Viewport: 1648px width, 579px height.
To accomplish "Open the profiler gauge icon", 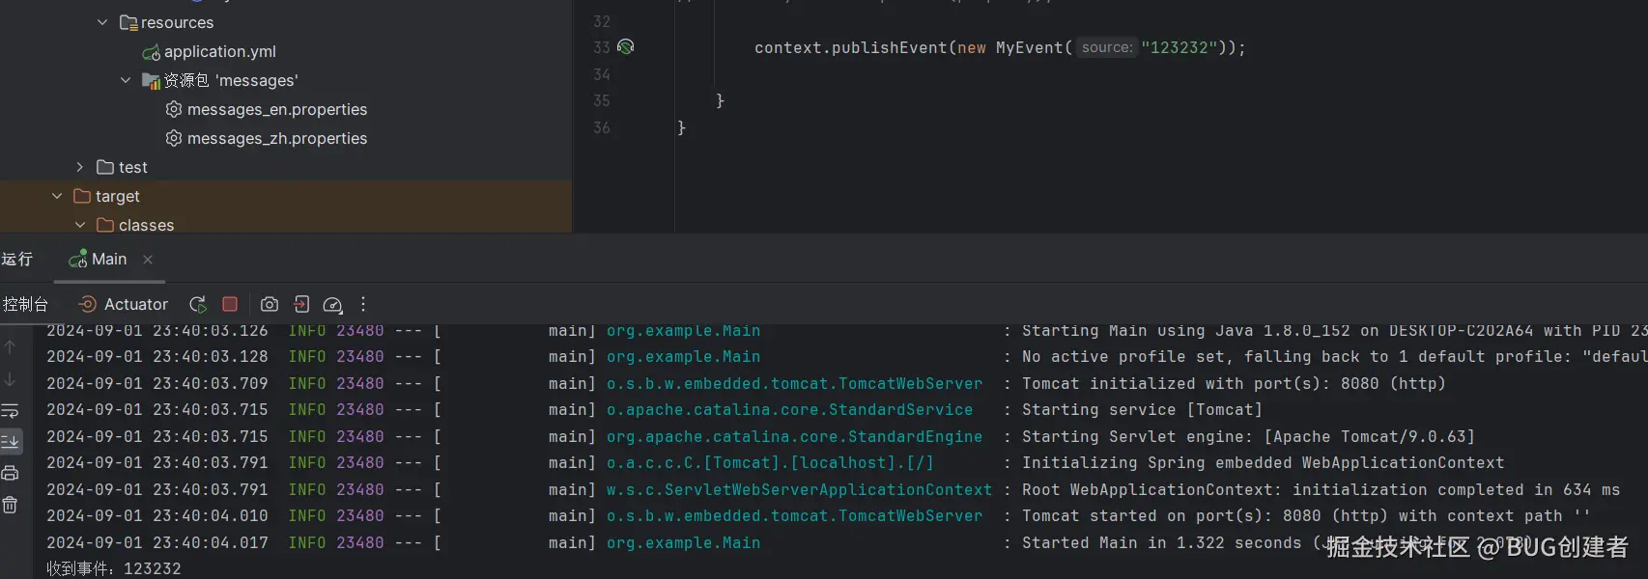I will point(332,305).
